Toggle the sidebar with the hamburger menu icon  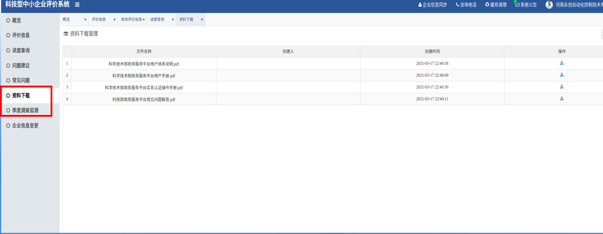pyautogui.click(x=77, y=5)
